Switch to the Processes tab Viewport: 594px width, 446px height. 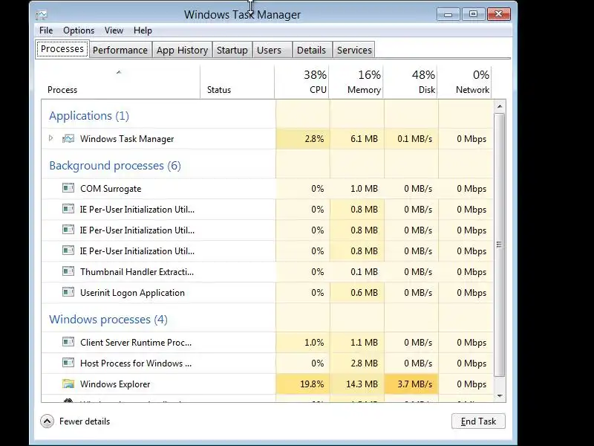[x=62, y=49]
